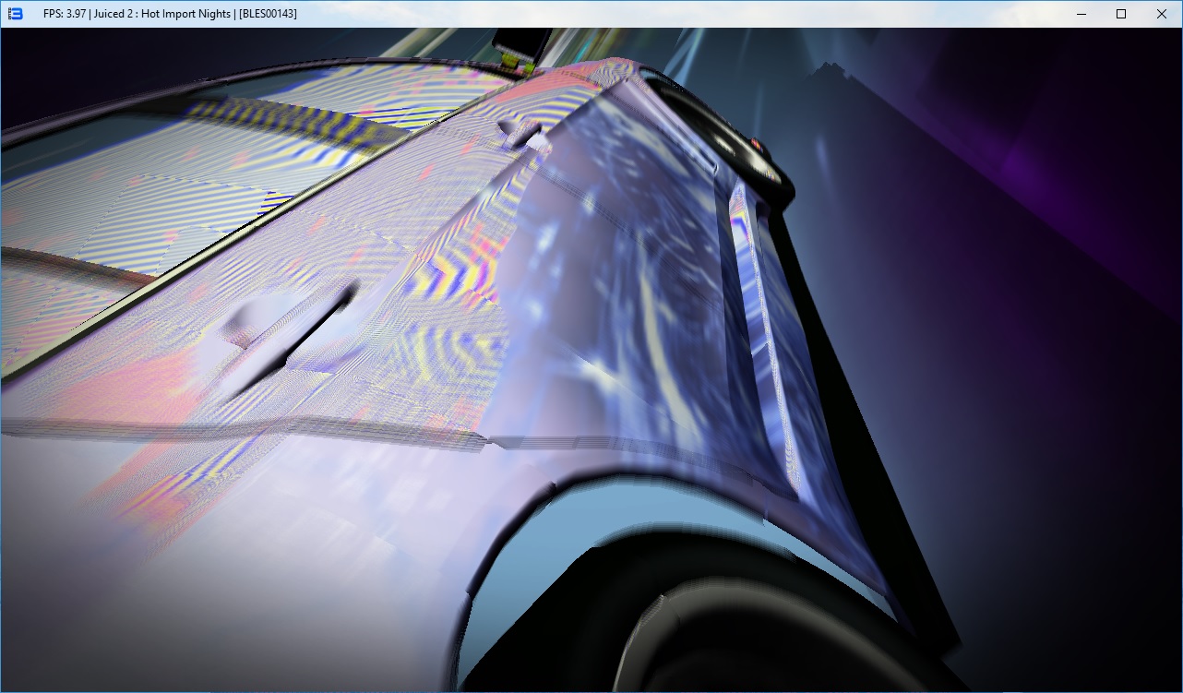Image resolution: width=1183 pixels, height=693 pixels.
Task: Close the Juiced 2 game window
Action: point(1162,14)
